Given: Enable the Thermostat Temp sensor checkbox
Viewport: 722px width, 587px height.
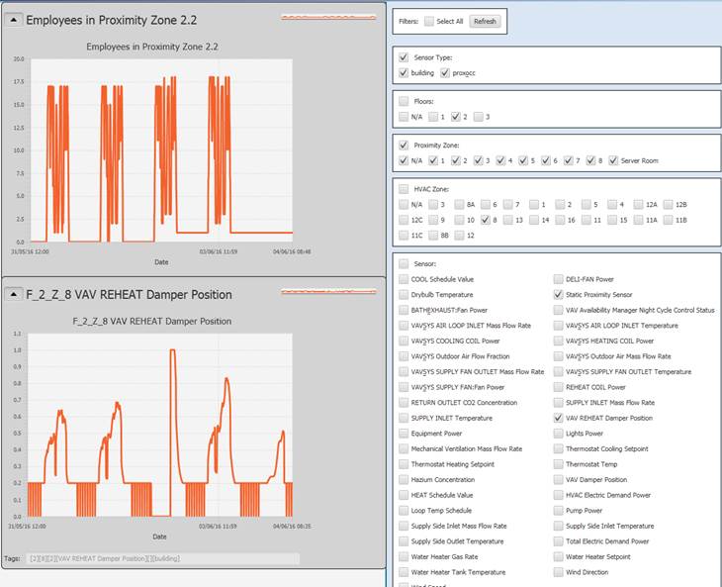Looking at the screenshot, I should tap(558, 464).
